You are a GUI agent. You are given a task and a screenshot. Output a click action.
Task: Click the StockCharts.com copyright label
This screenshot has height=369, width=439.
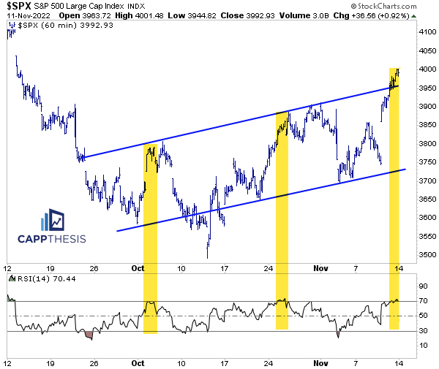[383, 6]
